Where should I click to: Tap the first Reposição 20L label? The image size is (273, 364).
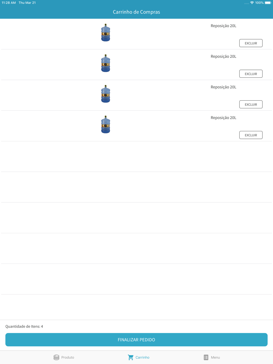(223, 26)
